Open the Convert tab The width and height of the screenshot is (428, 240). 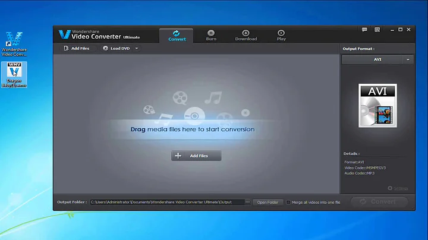tap(177, 36)
